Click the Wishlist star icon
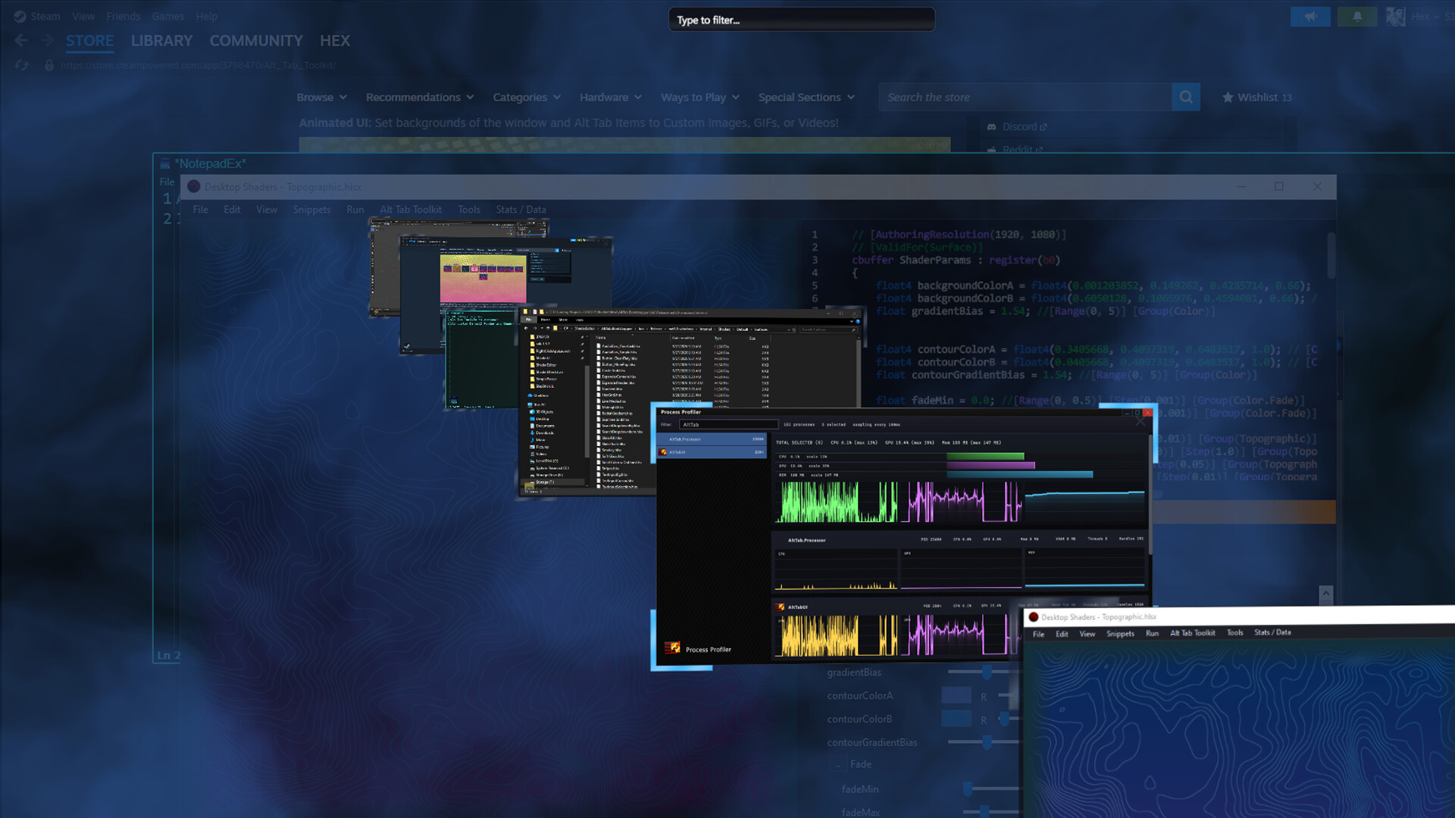1455x818 pixels. [1228, 97]
